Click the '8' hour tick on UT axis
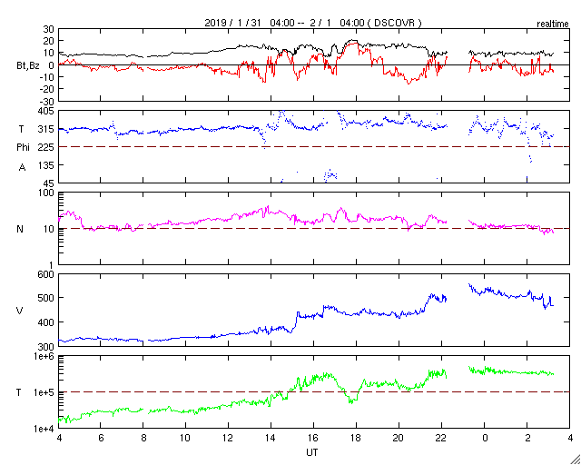581x465 pixels. pyautogui.click(x=143, y=438)
